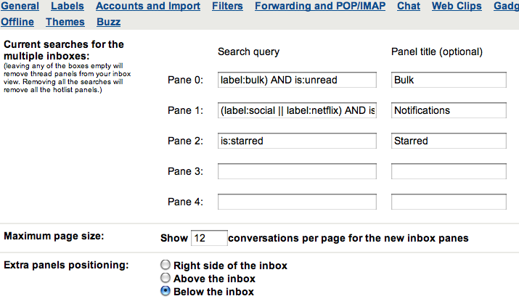Open the General settings tab
Screen dimensions: 519x304
[20, 6]
